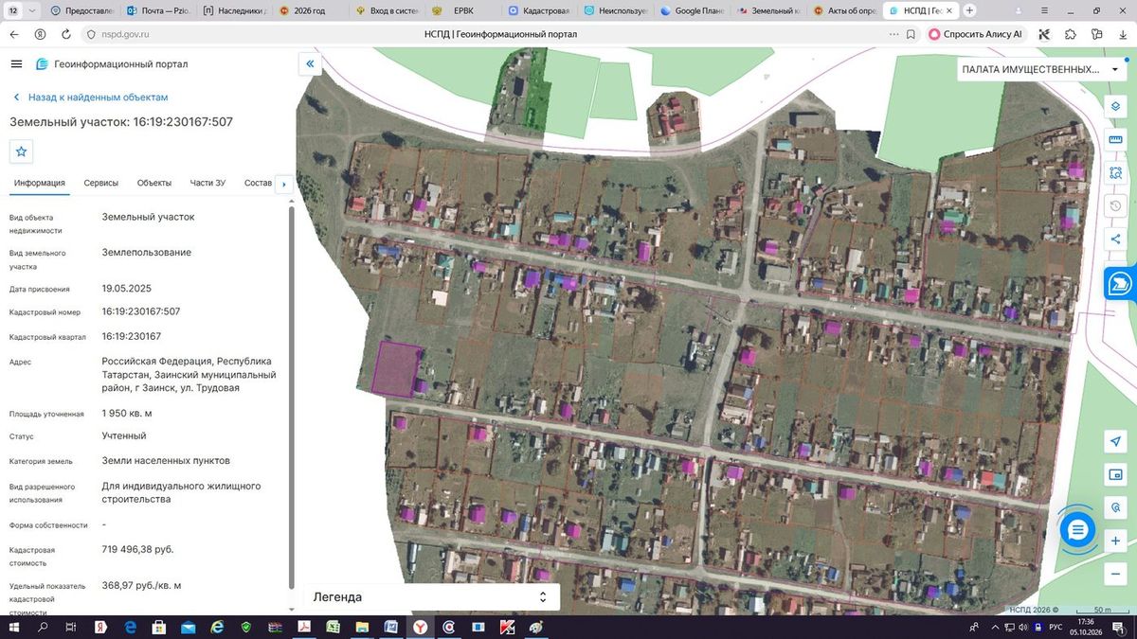Select the Информация tab
The width and height of the screenshot is (1137, 639).
(x=39, y=183)
